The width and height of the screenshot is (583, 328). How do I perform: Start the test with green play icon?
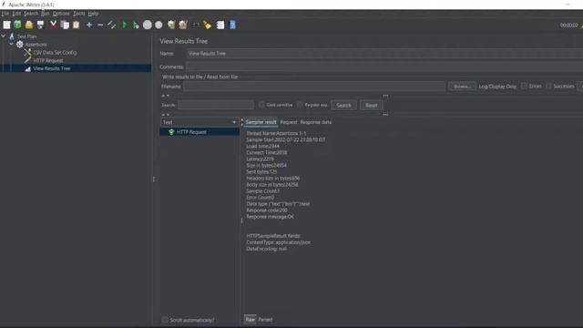[x=125, y=25]
